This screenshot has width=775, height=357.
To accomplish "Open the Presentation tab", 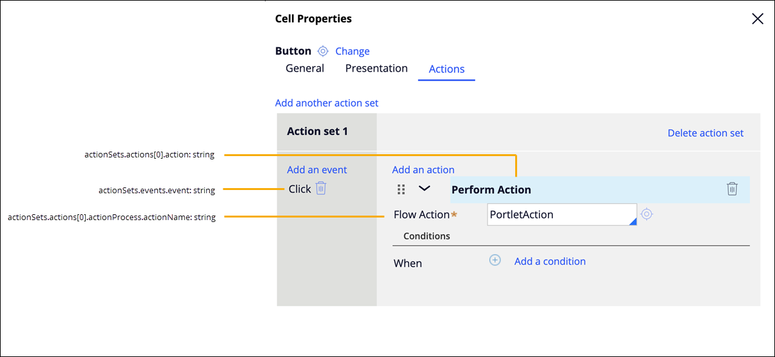I will (x=376, y=68).
